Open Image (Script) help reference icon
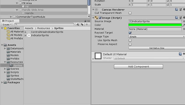The width and height of the screenshot is (185, 105). 177,18
